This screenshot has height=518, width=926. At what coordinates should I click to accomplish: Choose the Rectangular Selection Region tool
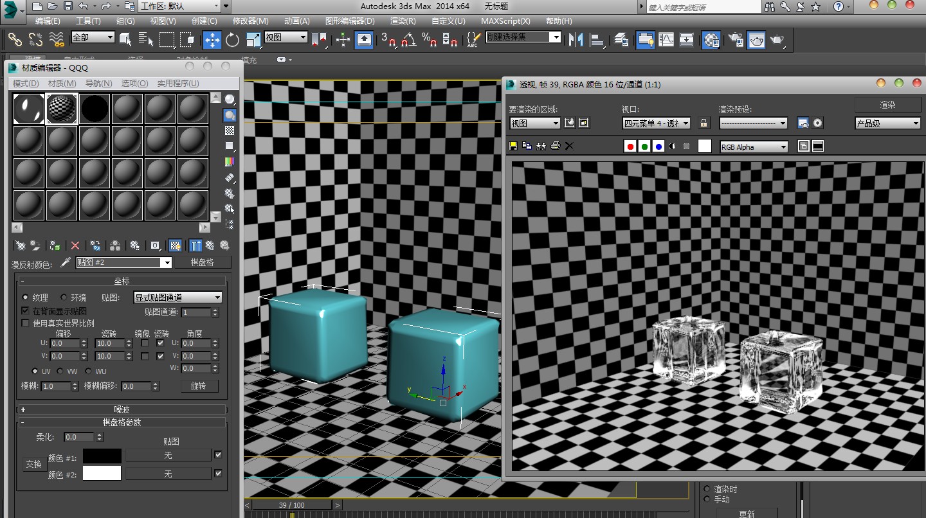(x=167, y=40)
